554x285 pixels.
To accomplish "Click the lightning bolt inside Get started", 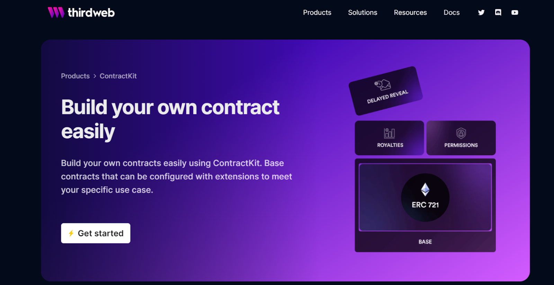I will click(x=71, y=233).
